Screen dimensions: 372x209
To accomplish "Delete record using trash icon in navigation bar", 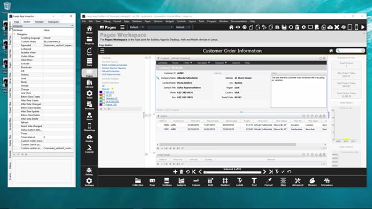I will tap(181, 172).
